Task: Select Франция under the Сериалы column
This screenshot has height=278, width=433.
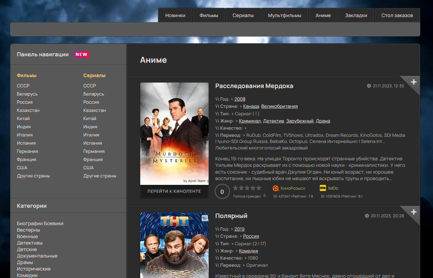Action: pyautogui.click(x=93, y=159)
